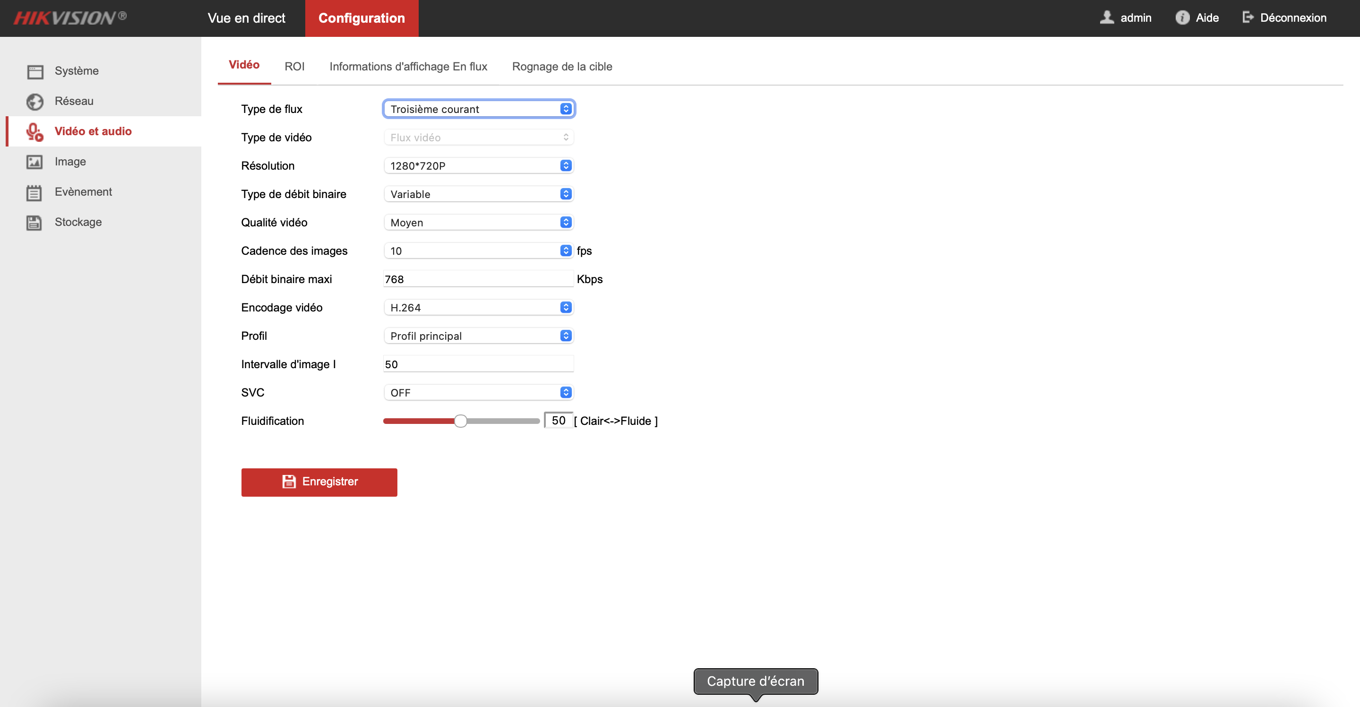
Task: Expand the Type de flux dropdown
Action: pos(566,109)
